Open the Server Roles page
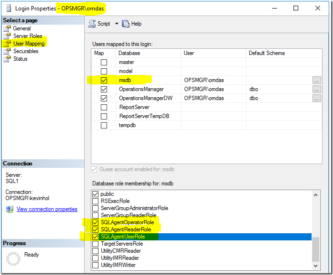Image resolution: width=333 pixels, height=275 pixels. click(28, 36)
